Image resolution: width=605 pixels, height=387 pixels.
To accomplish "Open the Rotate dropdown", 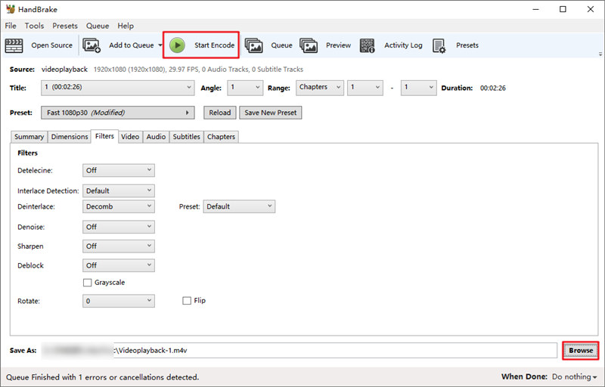I will tap(119, 301).
